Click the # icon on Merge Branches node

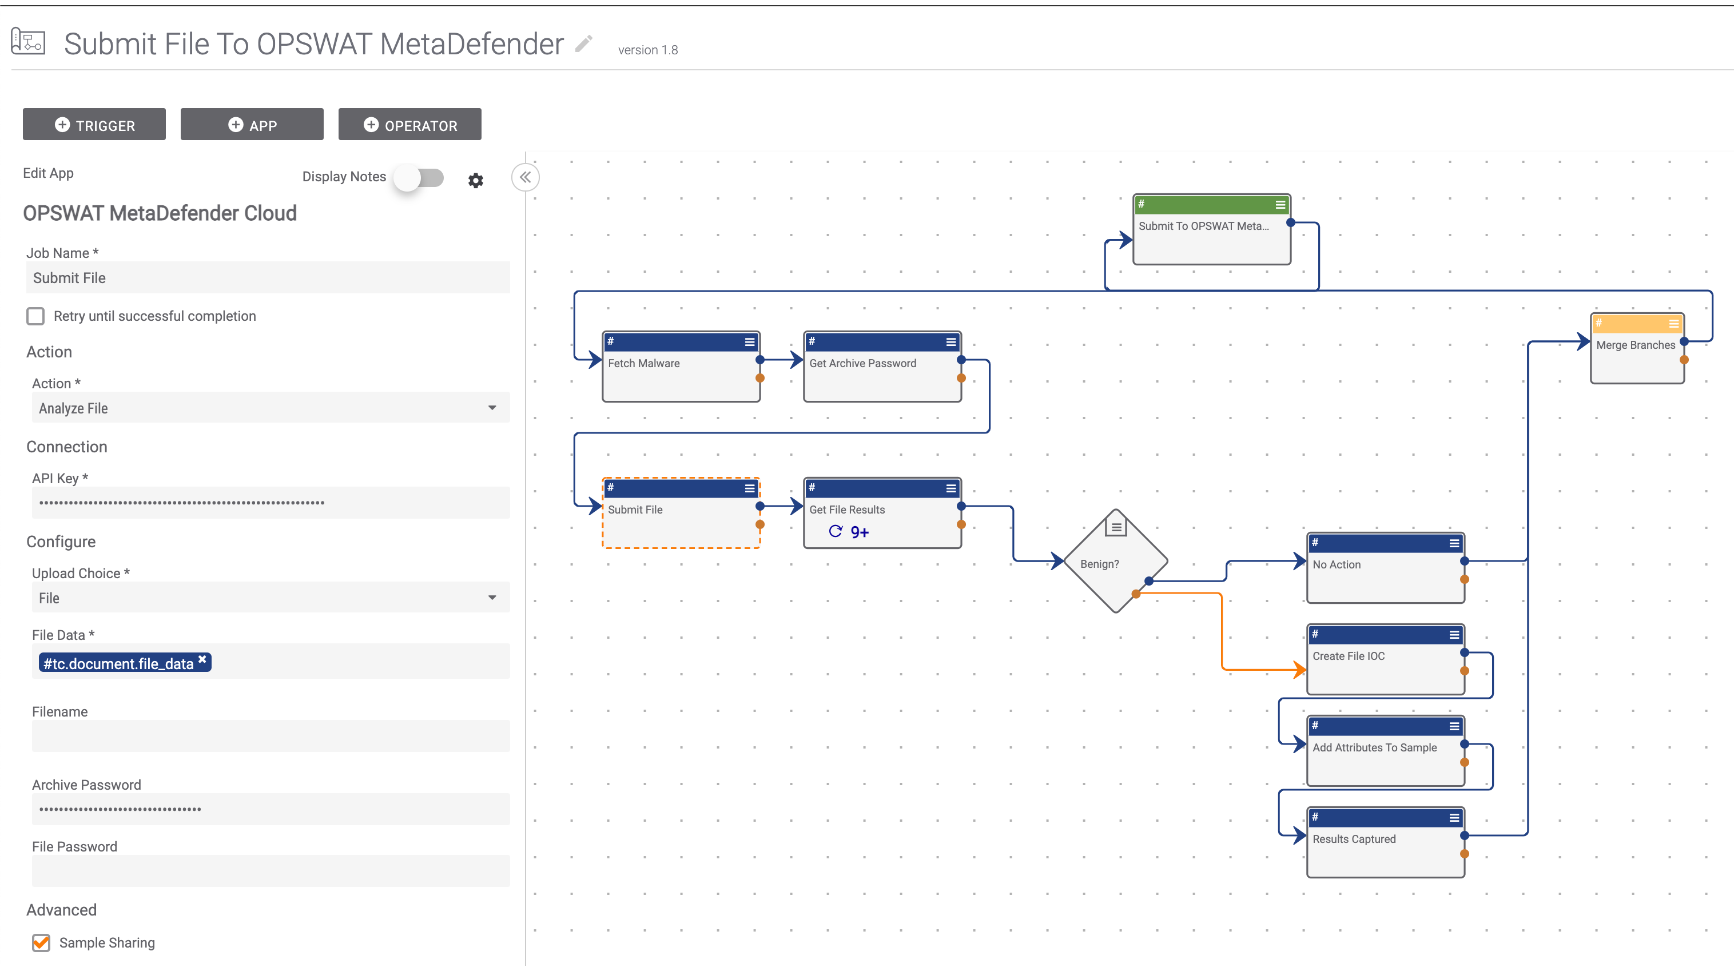point(1598,323)
